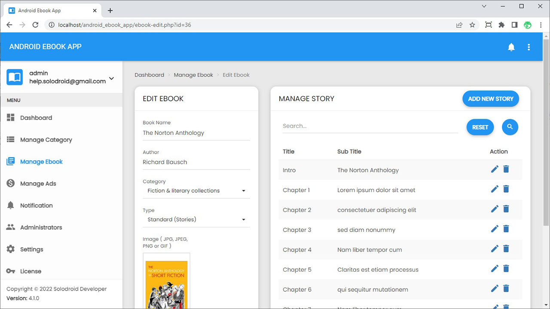
Task: Edit the Intro story with the pencil icon
Action: click(495, 169)
